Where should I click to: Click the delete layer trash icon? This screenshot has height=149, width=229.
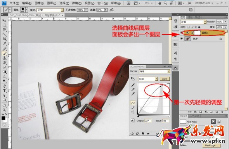click(222, 112)
